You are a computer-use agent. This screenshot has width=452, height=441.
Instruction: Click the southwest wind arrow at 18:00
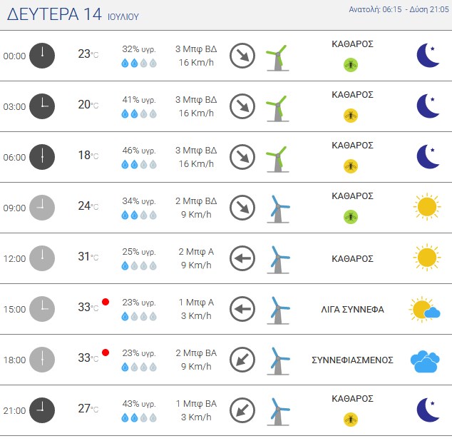click(242, 360)
